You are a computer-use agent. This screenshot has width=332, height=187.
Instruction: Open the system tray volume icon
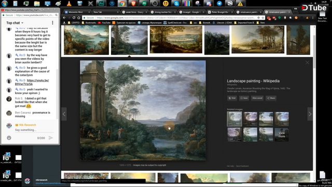315,3
